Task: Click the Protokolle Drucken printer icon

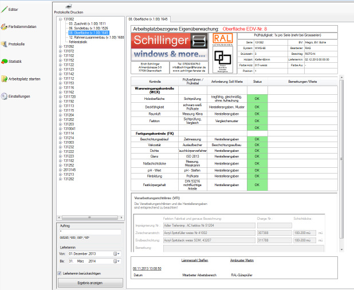Action: coord(69,5)
